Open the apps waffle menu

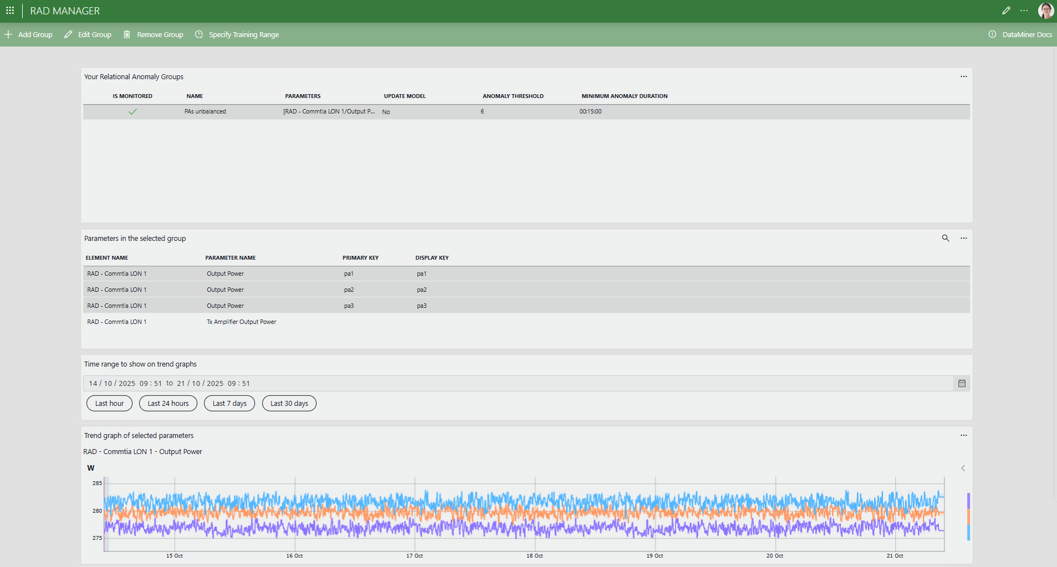[10, 11]
